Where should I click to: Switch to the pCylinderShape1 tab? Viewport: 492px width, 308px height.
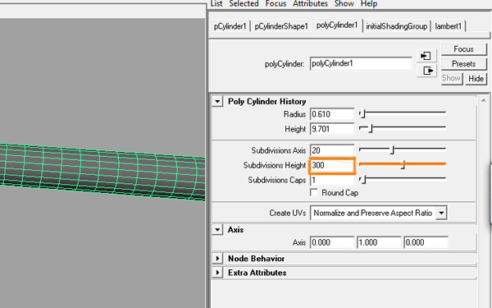[281, 26]
